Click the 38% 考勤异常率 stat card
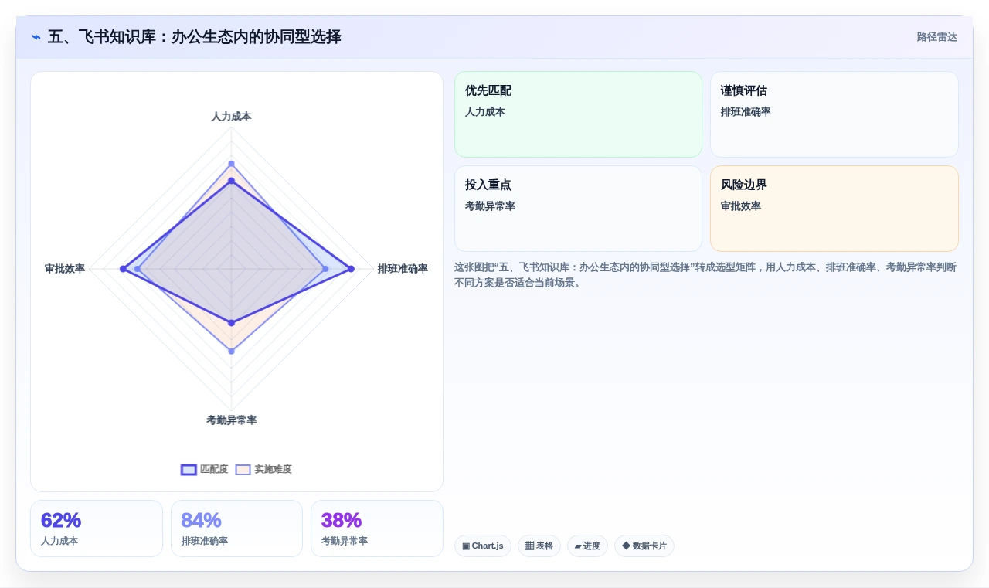This screenshot has width=989, height=588. coord(377,529)
